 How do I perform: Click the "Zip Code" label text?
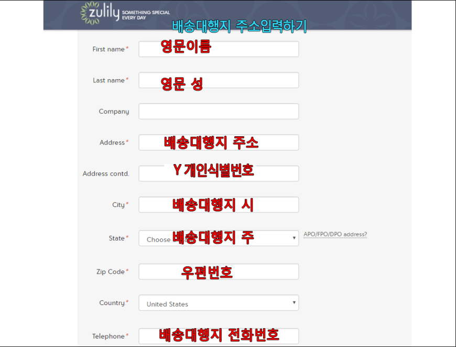pos(111,272)
